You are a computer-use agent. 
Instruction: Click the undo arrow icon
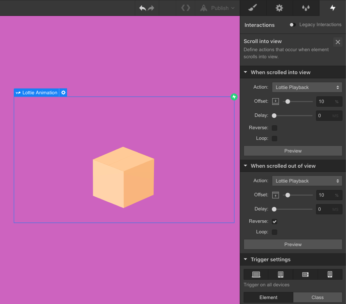tap(143, 8)
